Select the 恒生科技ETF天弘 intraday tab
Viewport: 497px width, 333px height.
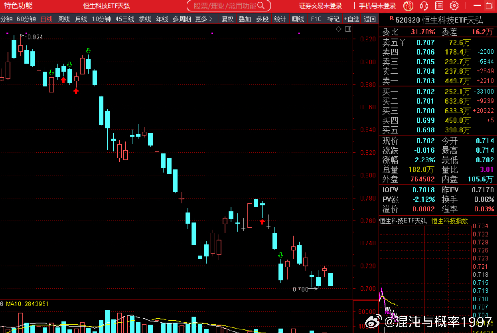pos(403,221)
